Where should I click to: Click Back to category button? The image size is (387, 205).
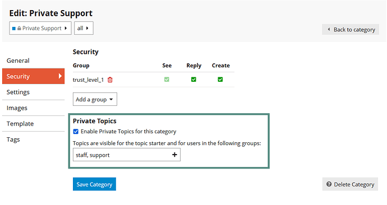[x=351, y=30]
